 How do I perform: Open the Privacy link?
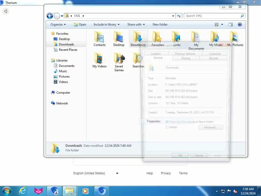166,173
